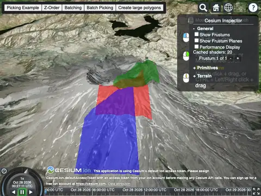Enable the Show Frustum Planes checkbox

tap(196, 40)
